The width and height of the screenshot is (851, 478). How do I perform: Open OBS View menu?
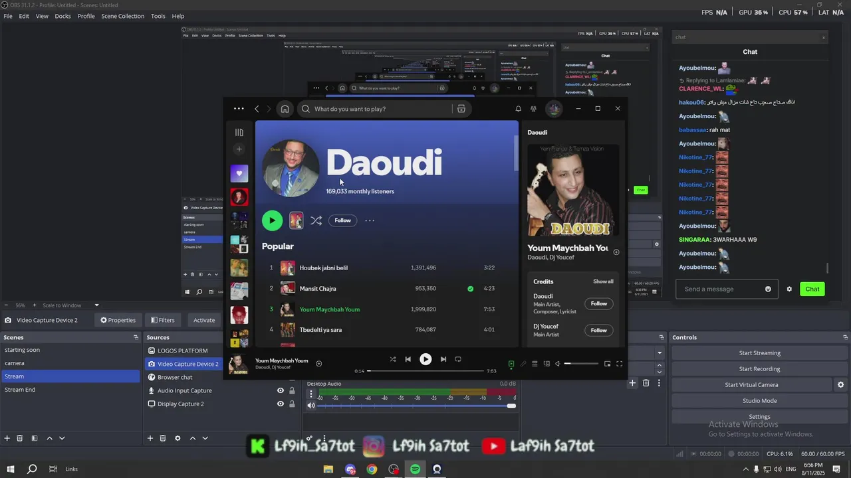[x=42, y=16]
